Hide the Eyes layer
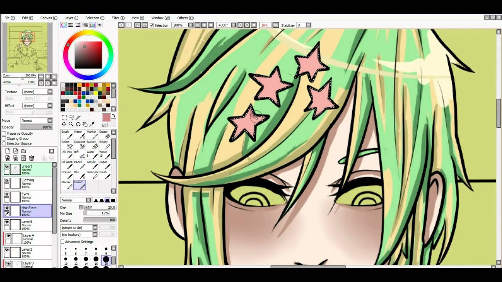This screenshot has width=502, height=282. click(x=7, y=194)
